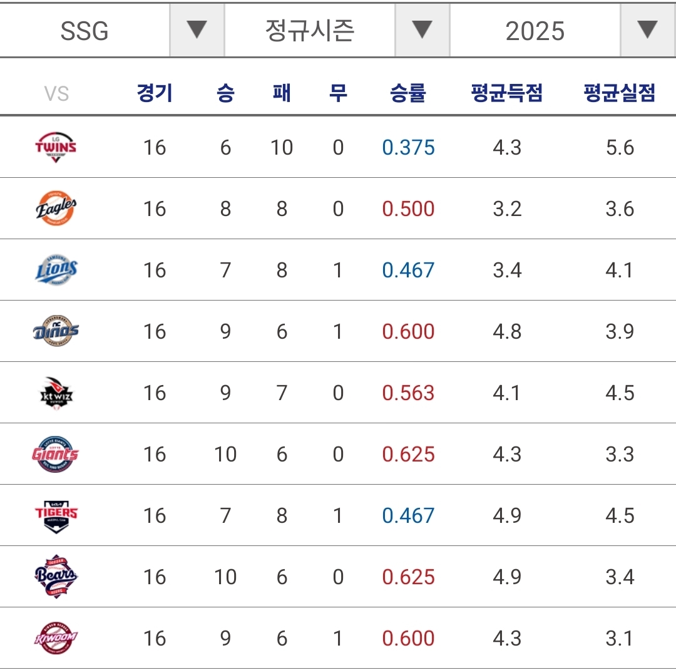
Task: Select the Lotte Giants logo
Action: coord(56,454)
